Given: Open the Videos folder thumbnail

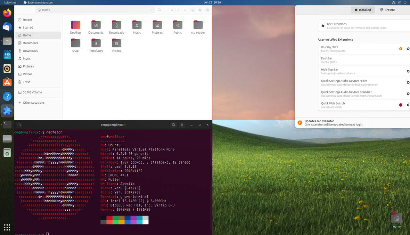Looking at the screenshot, I should point(116,43).
